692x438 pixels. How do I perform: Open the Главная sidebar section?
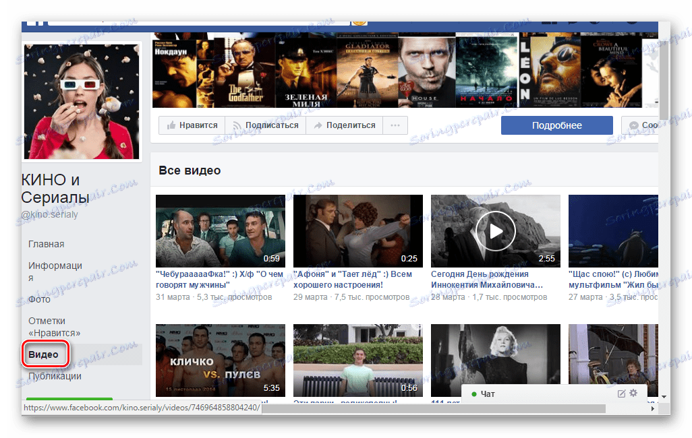[x=47, y=244]
